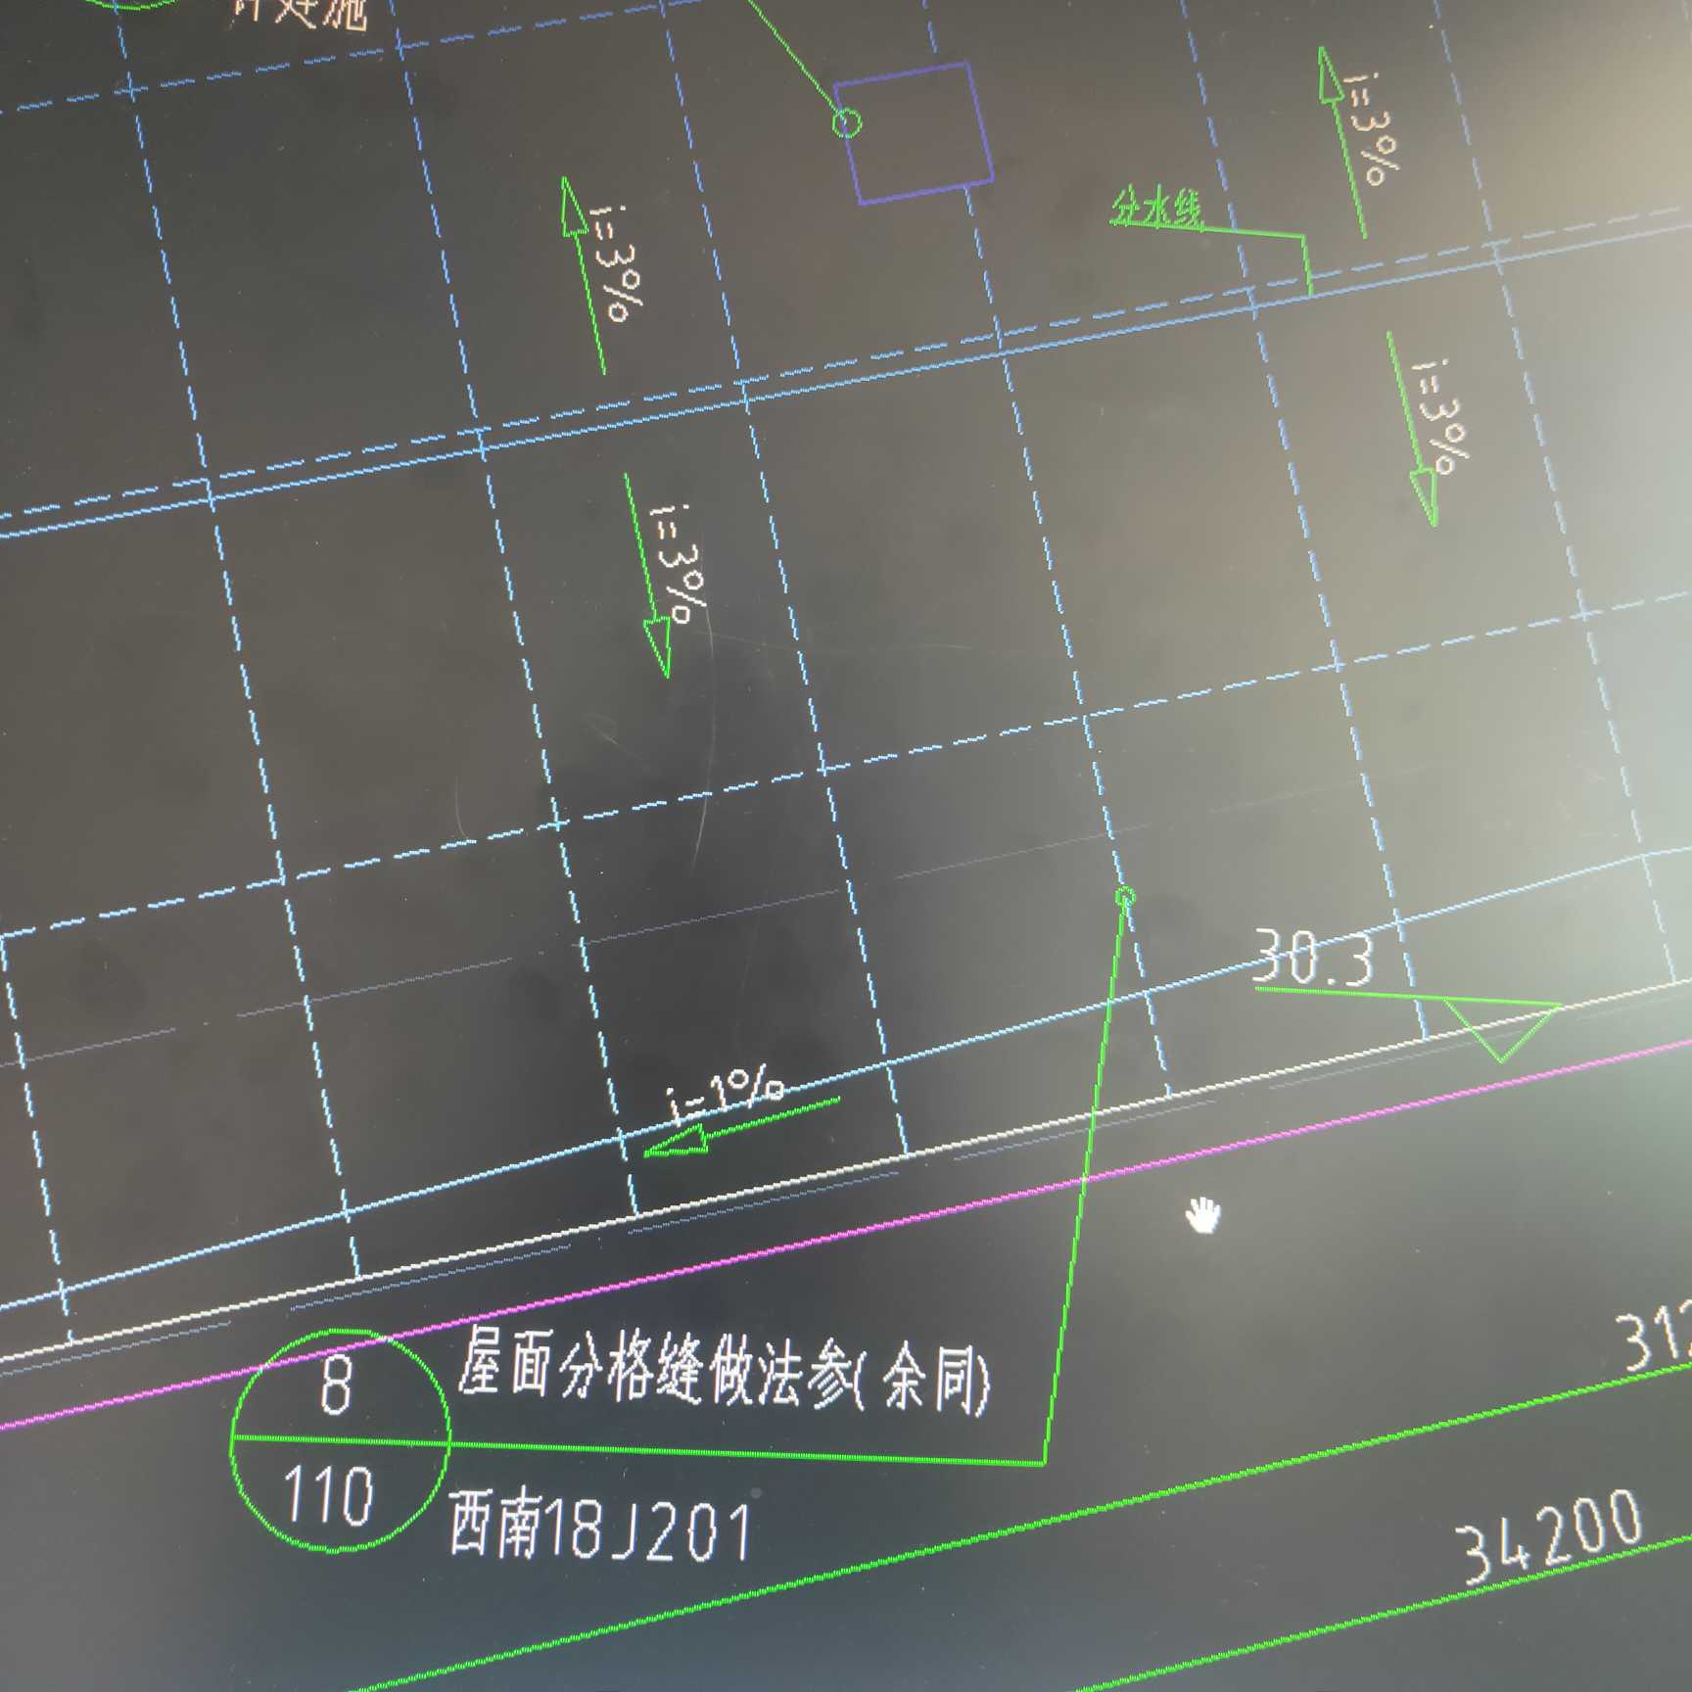The height and width of the screenshot is (1692, 1692).
Task: Click the number 110 in the detail circle
Action: [328, 1495]
